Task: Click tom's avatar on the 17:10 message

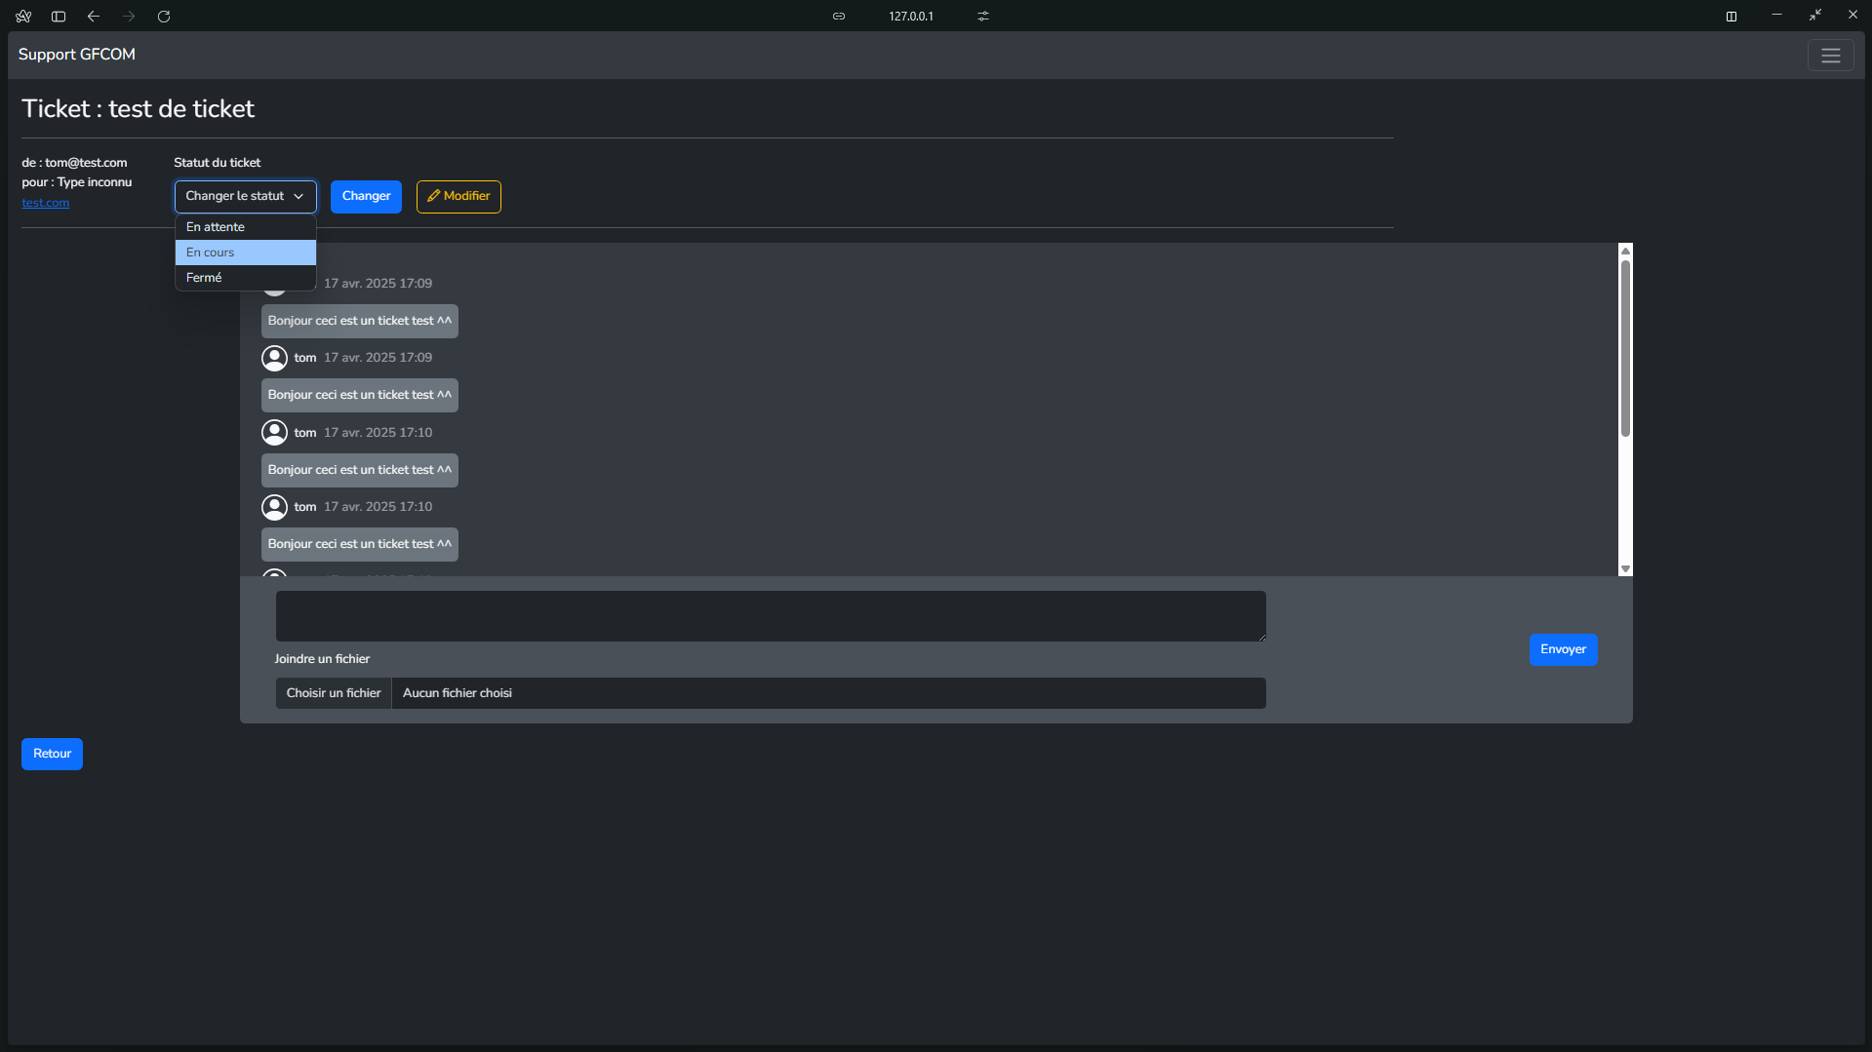Action: [274, 433]
